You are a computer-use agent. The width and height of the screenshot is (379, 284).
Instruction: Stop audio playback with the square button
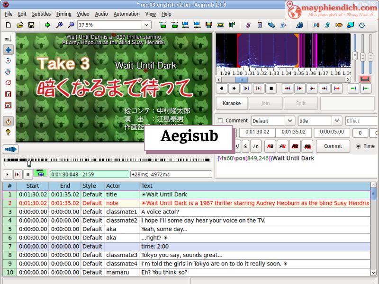pyautogui.click(x=271, y=88)
